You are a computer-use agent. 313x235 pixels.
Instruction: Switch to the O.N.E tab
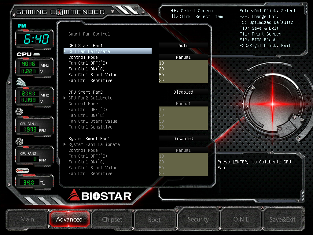pos(241,219)
